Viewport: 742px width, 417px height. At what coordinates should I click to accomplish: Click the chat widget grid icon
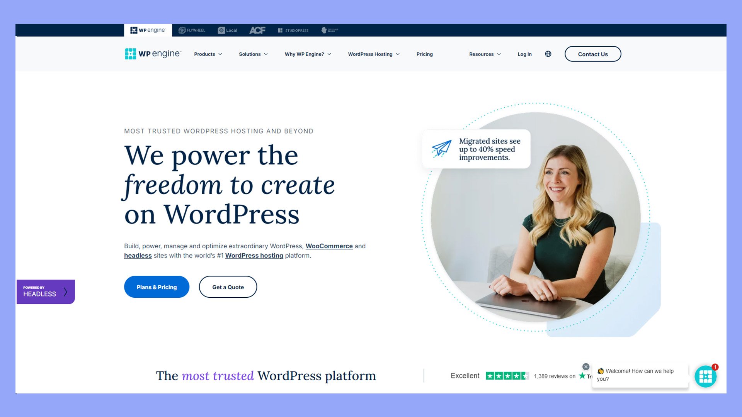706,376
